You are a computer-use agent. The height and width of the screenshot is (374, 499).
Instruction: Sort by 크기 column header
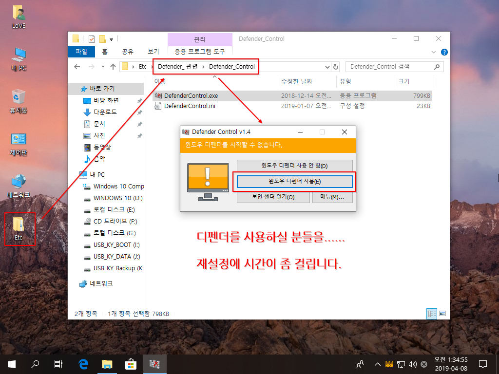(414, 81)
